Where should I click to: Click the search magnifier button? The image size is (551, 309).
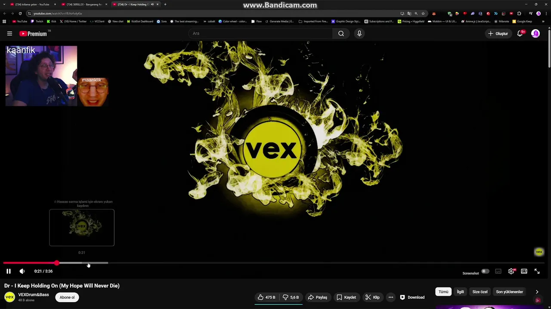[341, 33]
